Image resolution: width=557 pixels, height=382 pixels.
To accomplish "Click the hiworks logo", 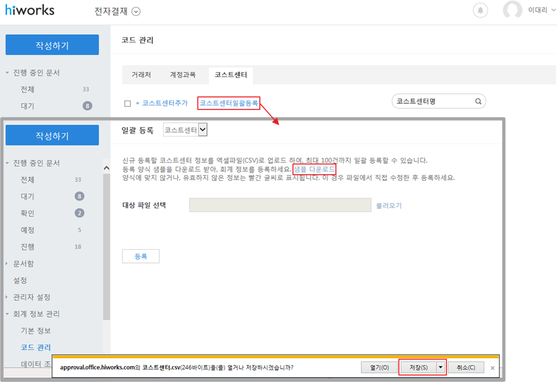I will coord(30,10).
